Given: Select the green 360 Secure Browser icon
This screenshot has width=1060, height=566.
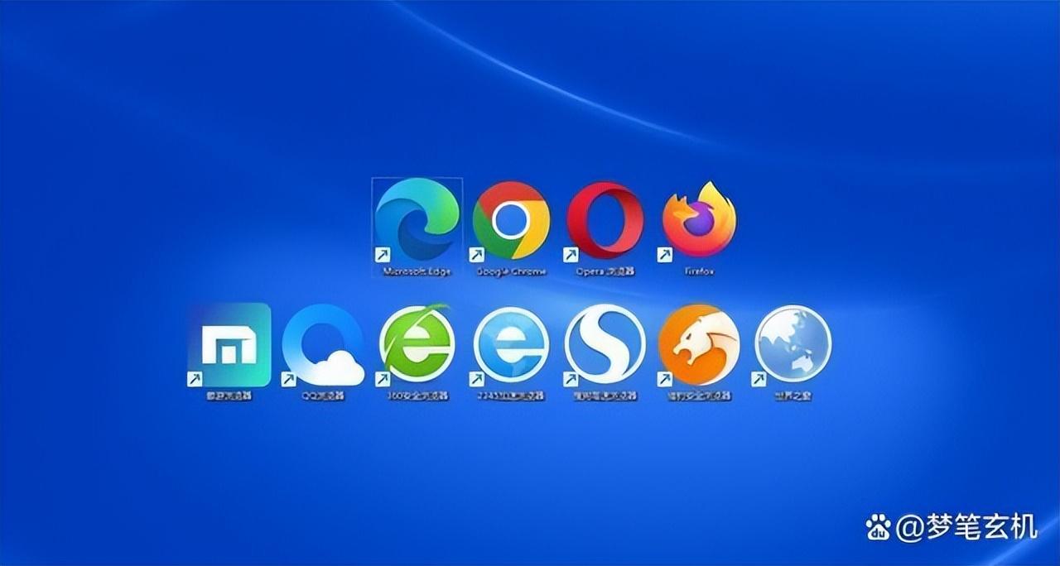Looking at the screenshot, I should (x=417, y=345).
